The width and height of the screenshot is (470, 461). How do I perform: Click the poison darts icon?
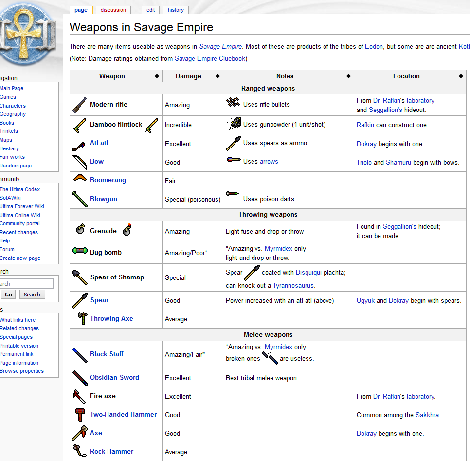pyautogui.click(x=233, y=193)
